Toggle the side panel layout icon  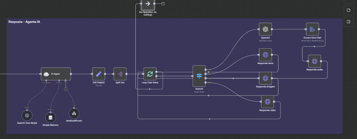pyautogui.click(x=348, y=22)
